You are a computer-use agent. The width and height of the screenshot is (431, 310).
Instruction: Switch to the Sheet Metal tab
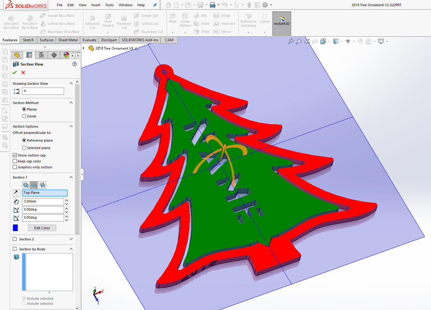click(68, 40)
